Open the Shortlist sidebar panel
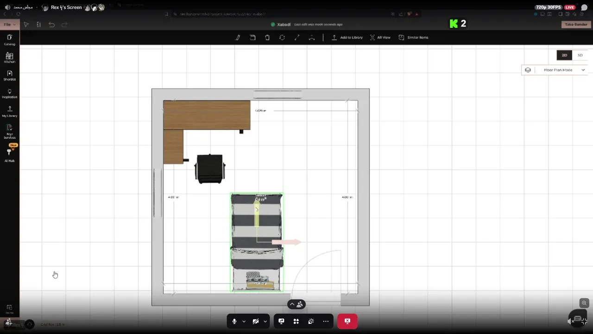The height and width of the screenshot is (334, 593). coord(9,76)
